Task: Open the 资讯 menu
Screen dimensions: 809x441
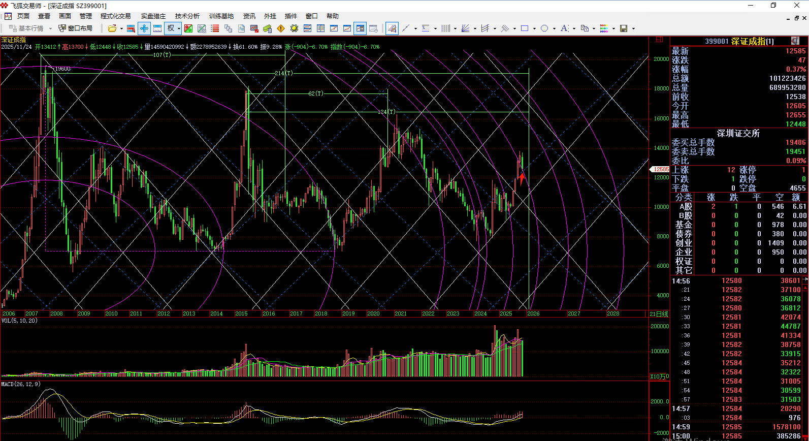Action: tap(249, 16)
